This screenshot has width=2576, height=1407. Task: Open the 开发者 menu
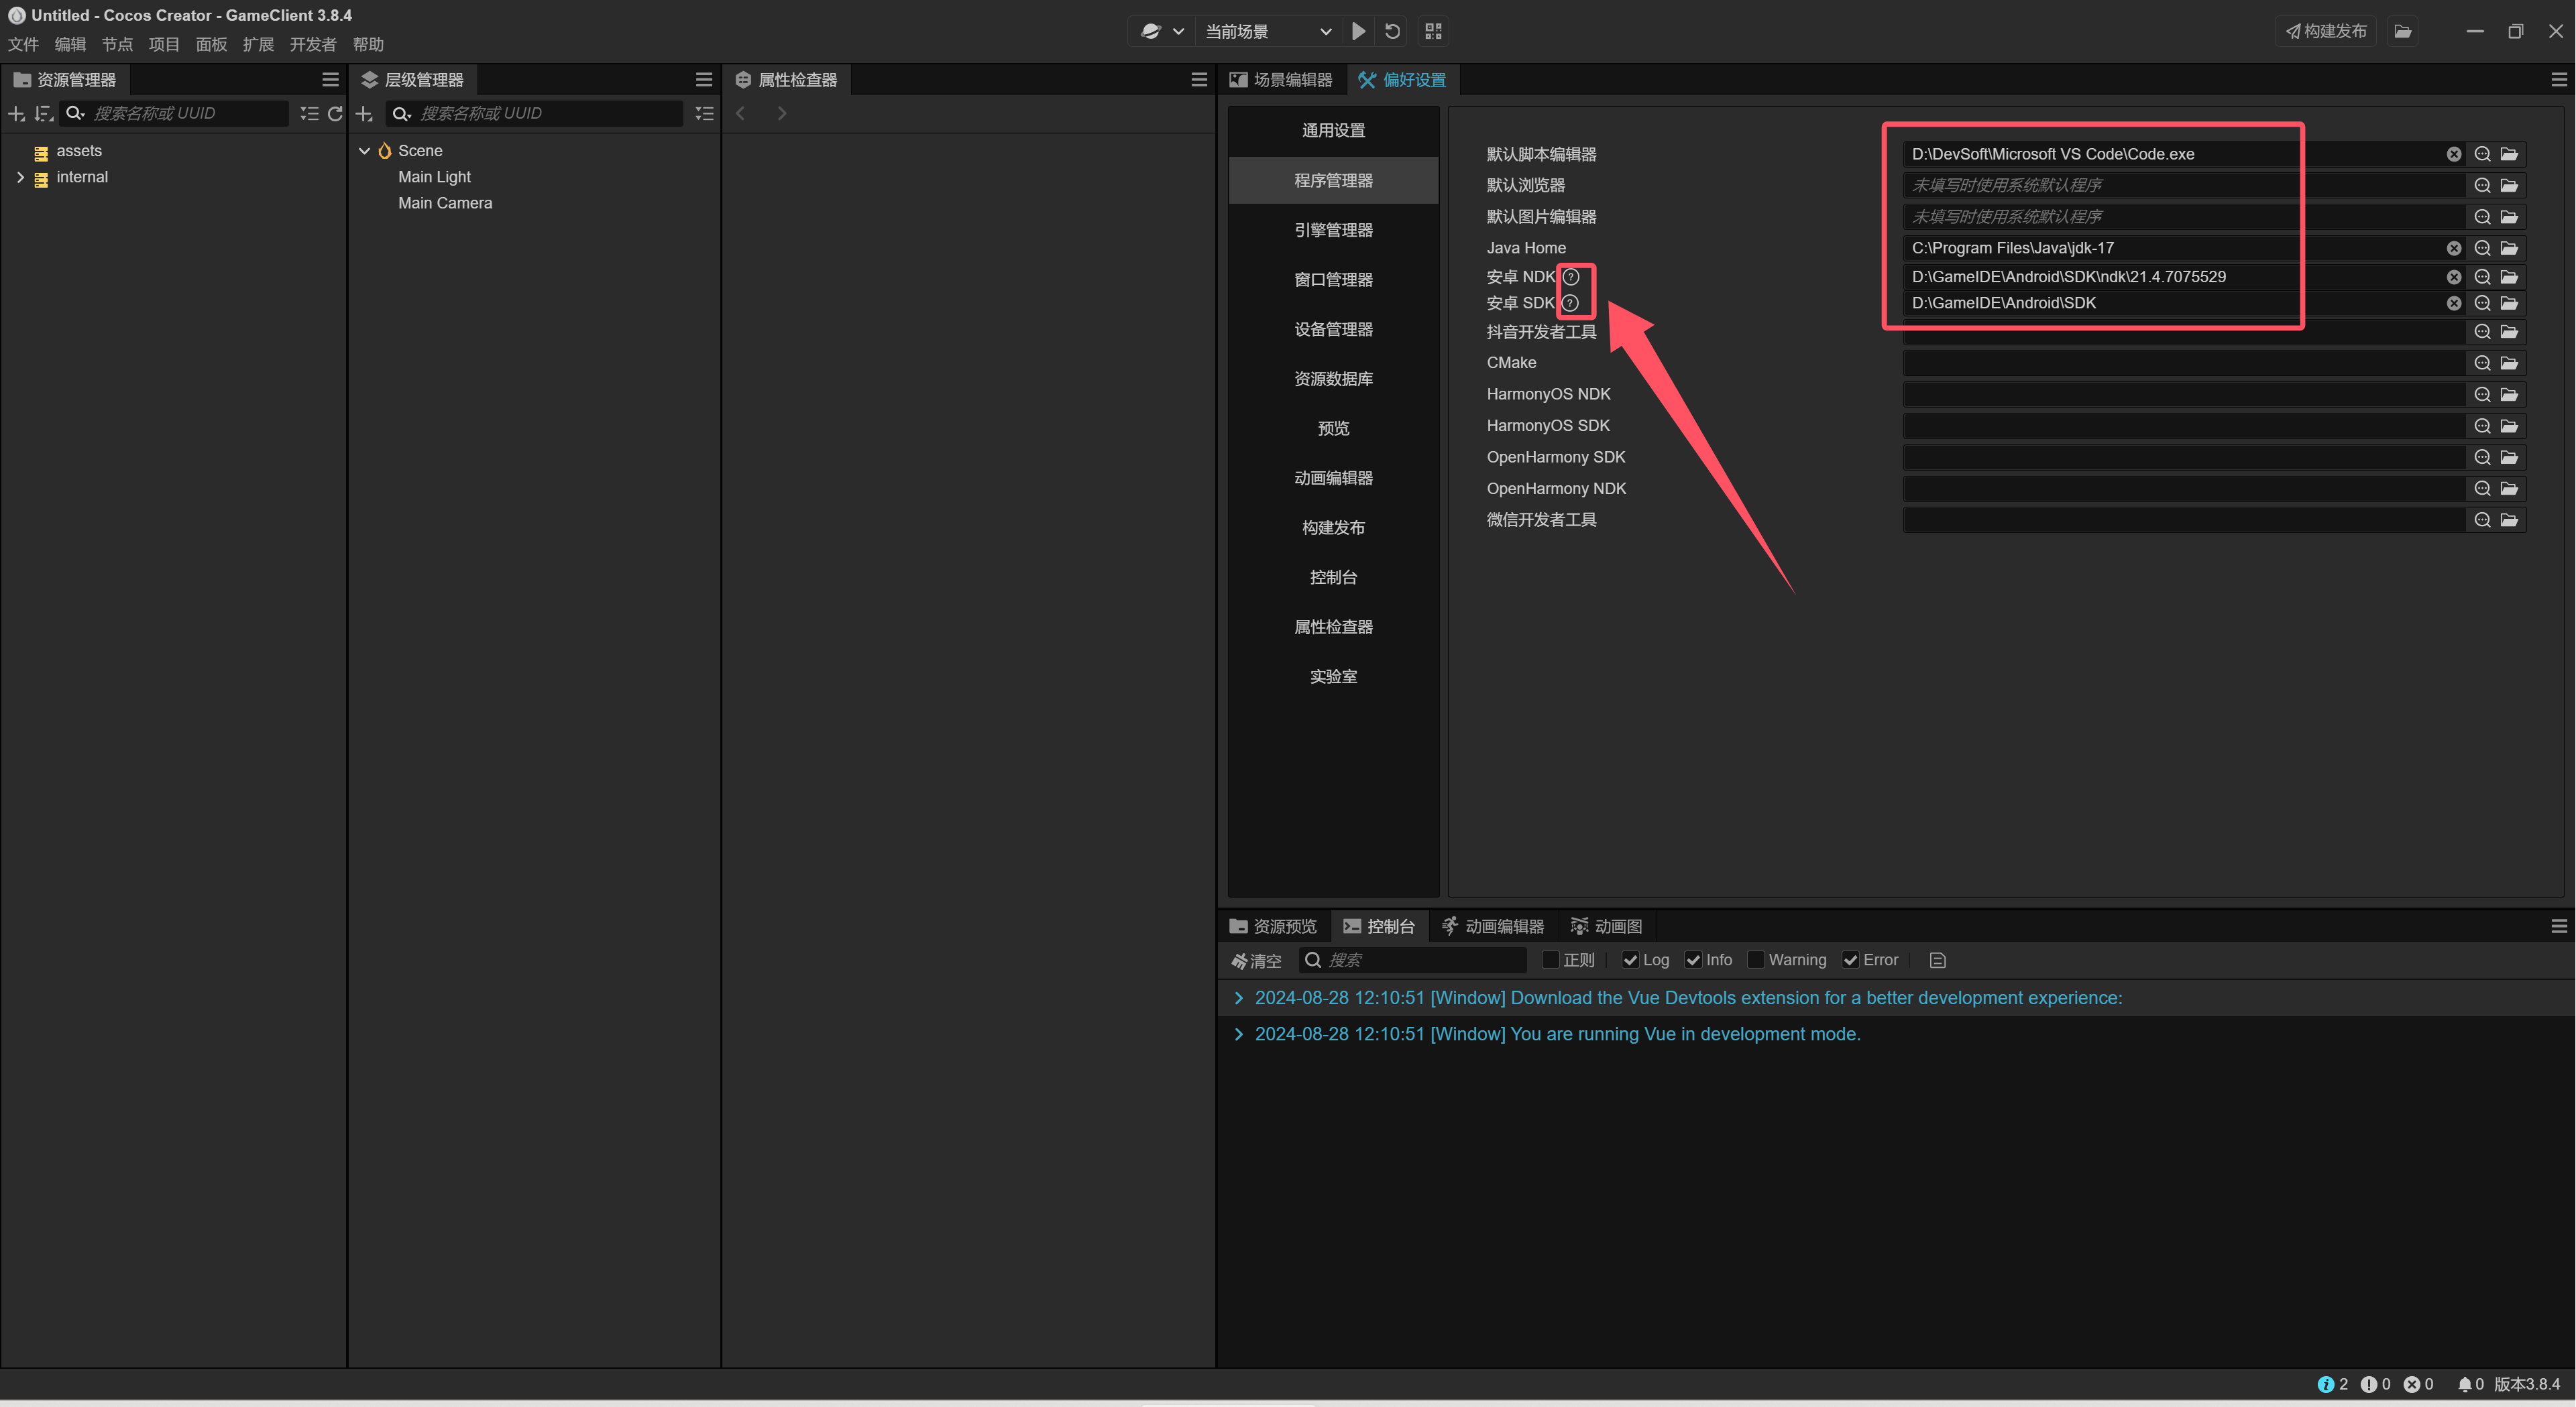pyautogui.click(x=312, y=44)
